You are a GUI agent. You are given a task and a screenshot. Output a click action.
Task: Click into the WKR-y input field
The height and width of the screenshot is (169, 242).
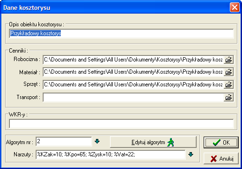(x=121, y=123)
